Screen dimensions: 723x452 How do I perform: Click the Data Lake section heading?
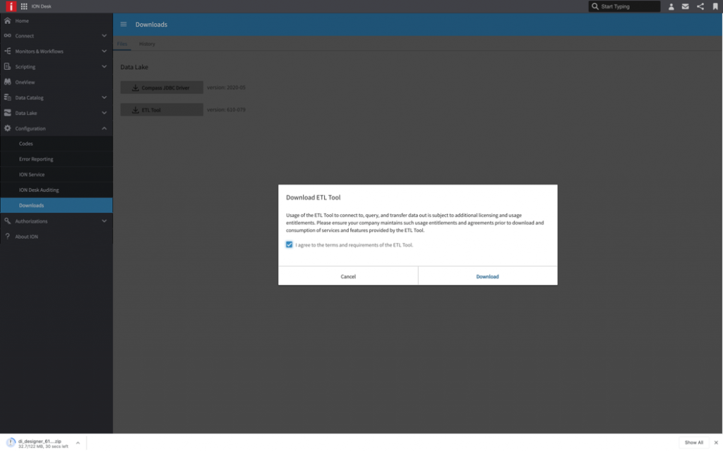point(134,67)
